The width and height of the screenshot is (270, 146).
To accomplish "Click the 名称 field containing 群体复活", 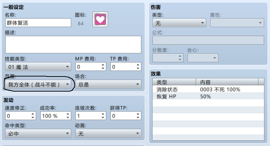I will coord(38,23).
